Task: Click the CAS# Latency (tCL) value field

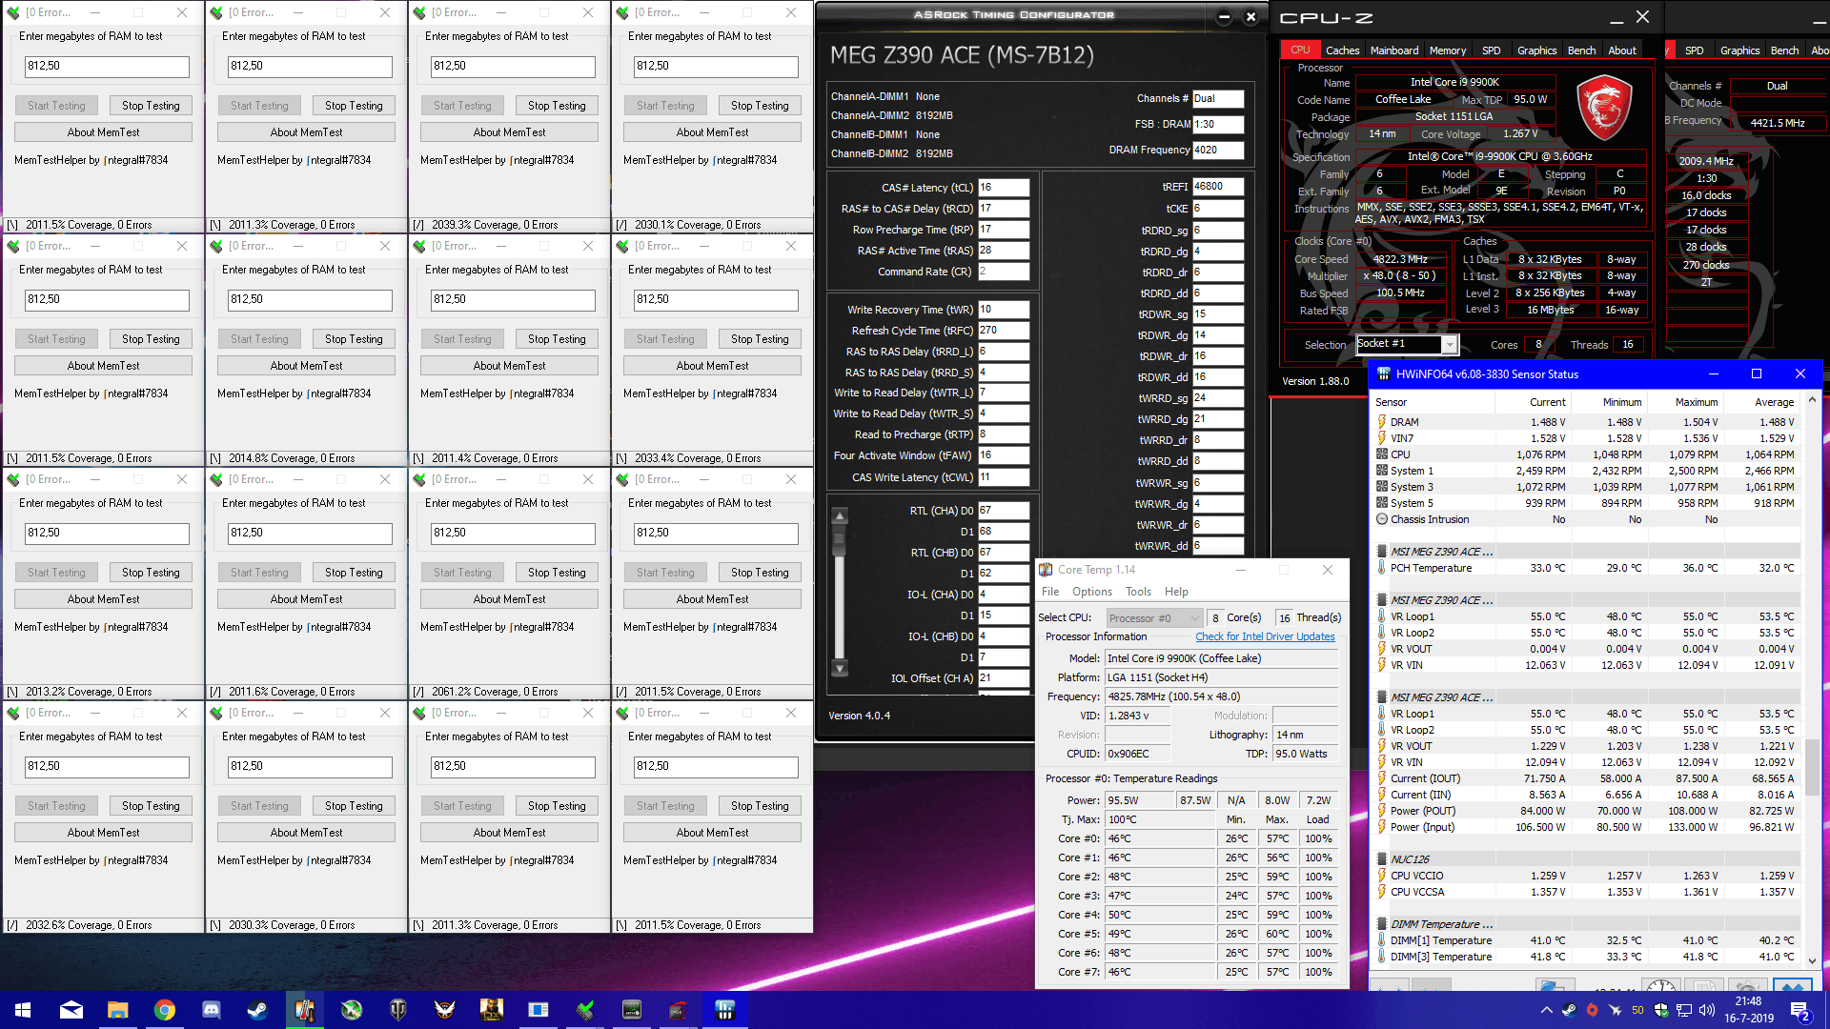Action: (x=1004, y=188)
